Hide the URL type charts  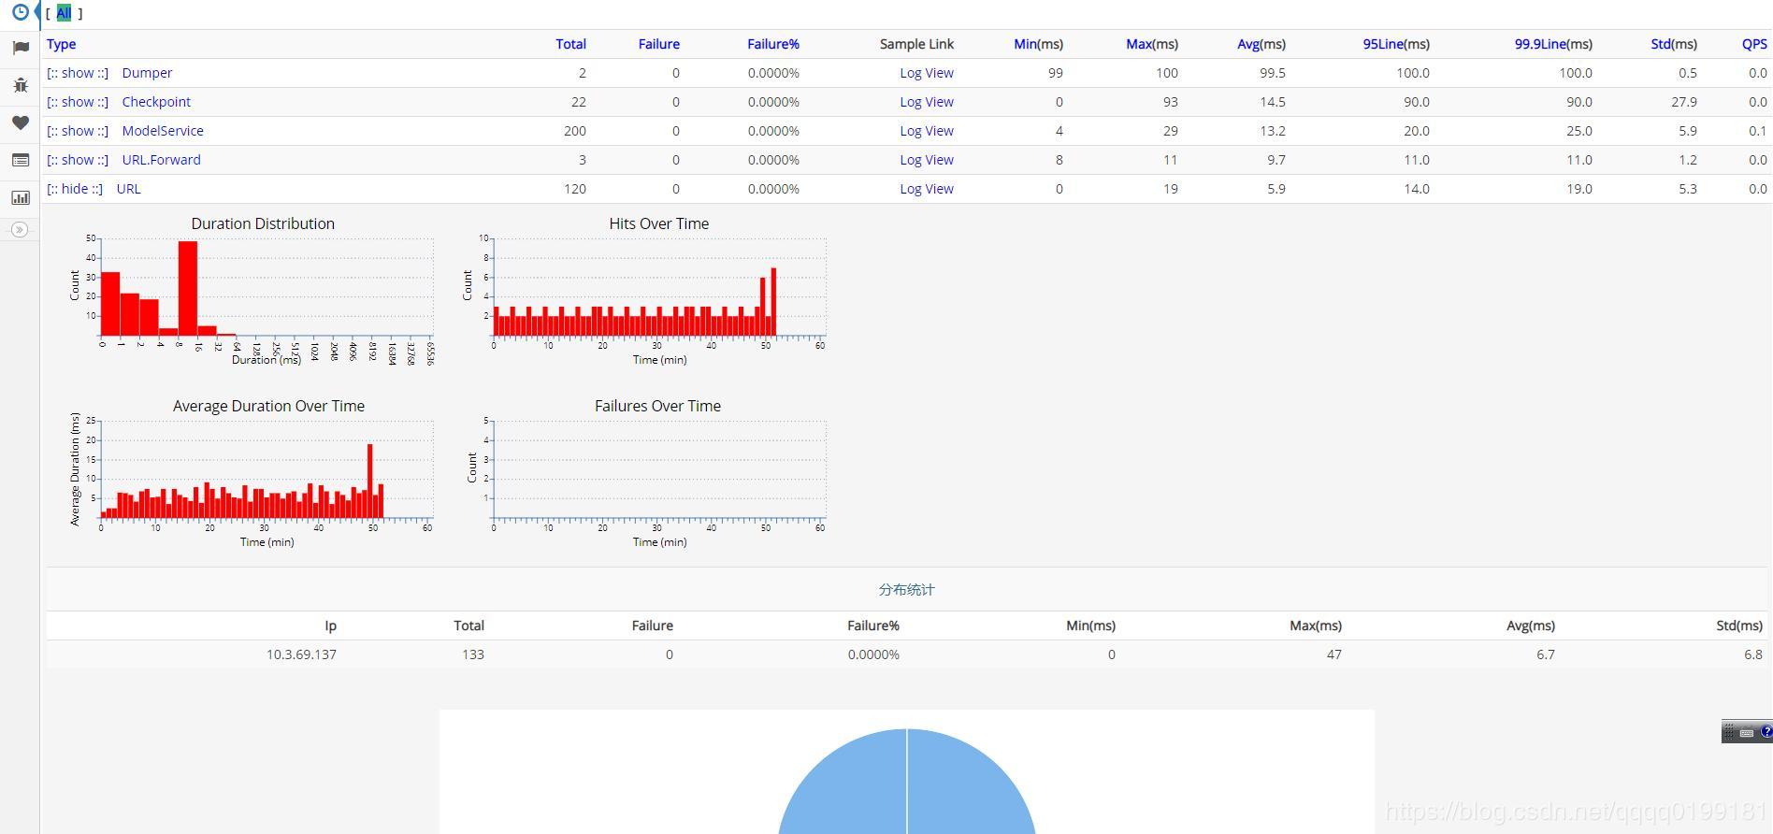[x=75, y=189]
